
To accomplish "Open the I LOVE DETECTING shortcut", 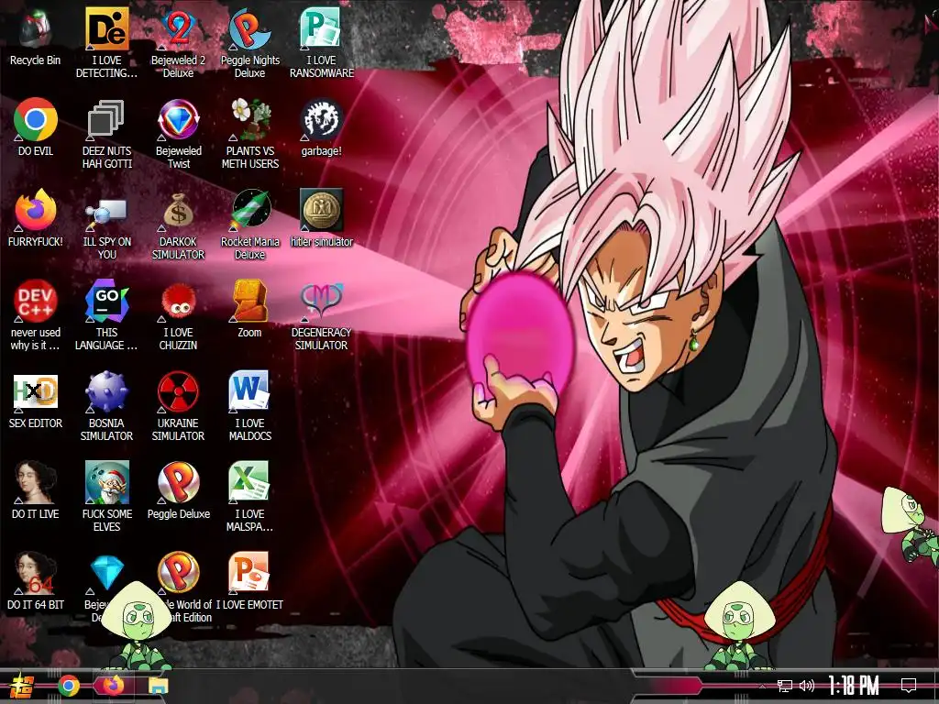I will (x=106, y=44).
